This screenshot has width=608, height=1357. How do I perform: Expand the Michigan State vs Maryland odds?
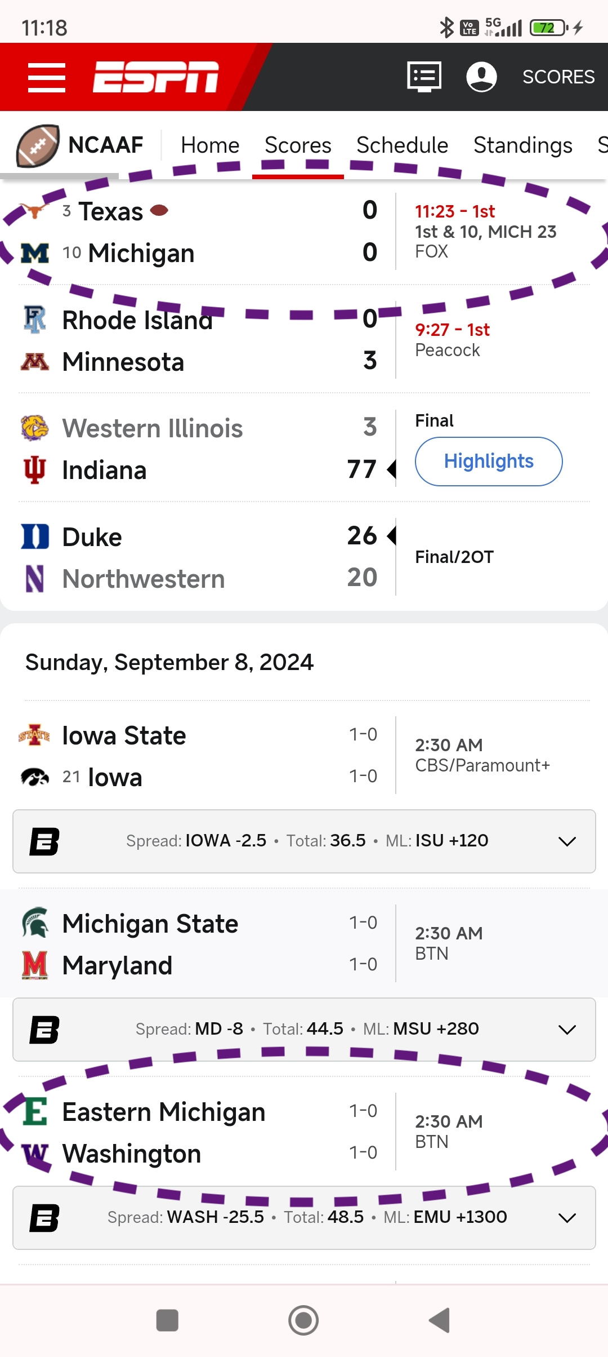pyautogui.click(x=567, y=1030)
